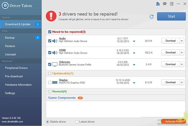Expand version dropdown for Display driver
This screenshot has width=188, height=126.
click(x=134, y=83)
